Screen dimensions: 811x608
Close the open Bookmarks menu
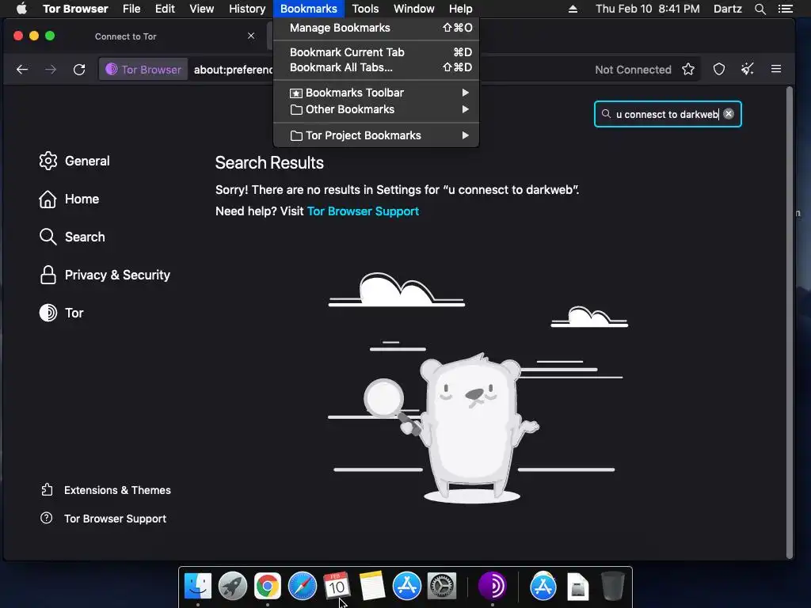point(309,9)
